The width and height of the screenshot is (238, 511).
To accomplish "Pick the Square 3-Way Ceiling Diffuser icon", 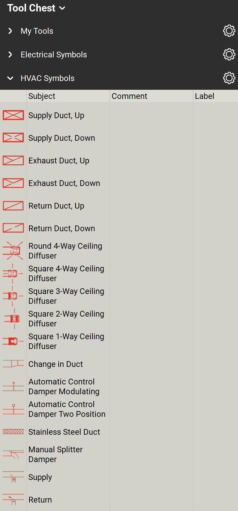I will (13, 296).
